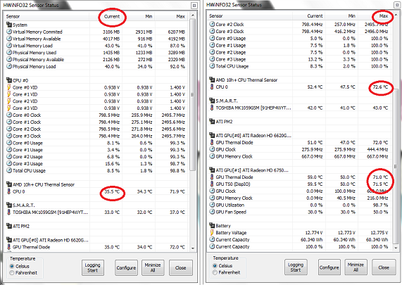The height and width of the screenshot is (285, 402).
Task: Click the TOSHIBA MK1059GSM row in right window
Action: [299, 108]
